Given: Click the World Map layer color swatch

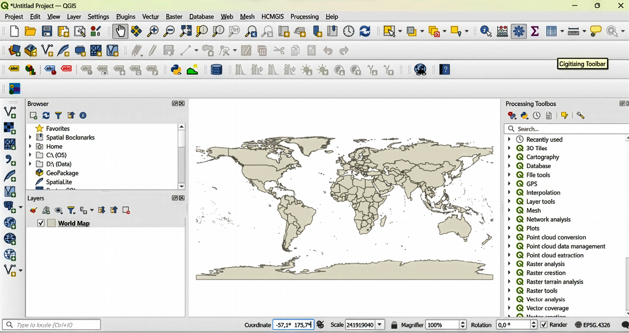Looking at the screenshot, I should click(51, 223).
